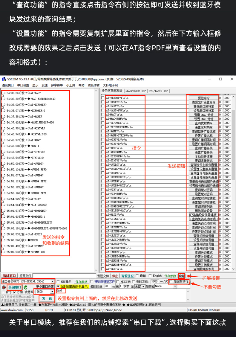Click the 隐藏 extension toggle button
The height and width of the screenshot is (337, 236).
181,276
